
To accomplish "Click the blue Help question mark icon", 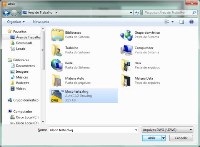I will [192, 22].
